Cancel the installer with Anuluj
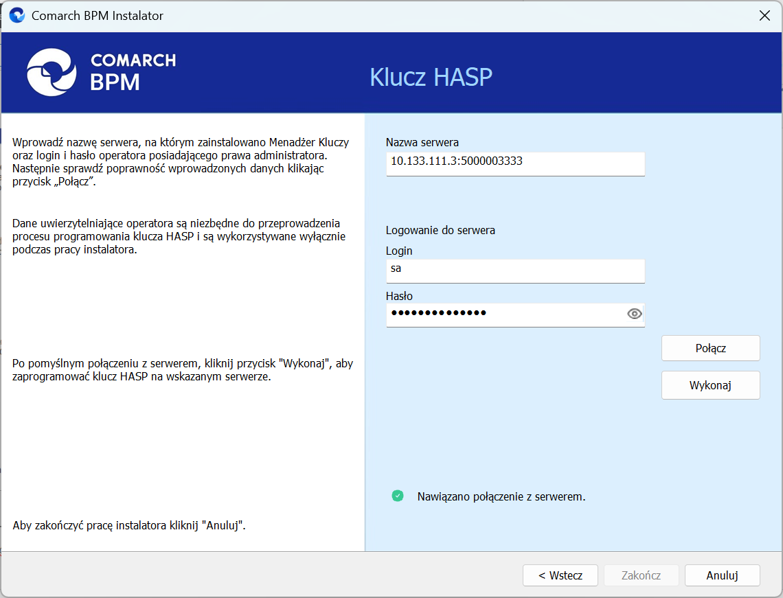 (x=722, y=575)
